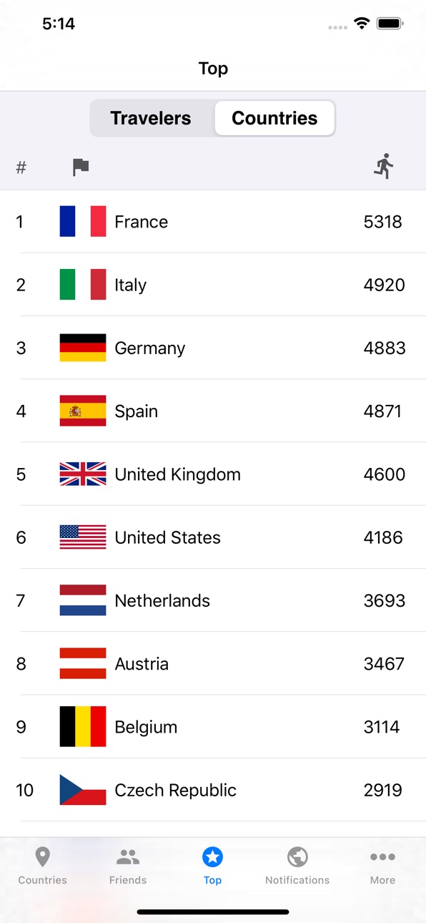Viewport: 426px width, 923px height.
Task: Tap the Top star icon
Action: click(x=212, y=856)
